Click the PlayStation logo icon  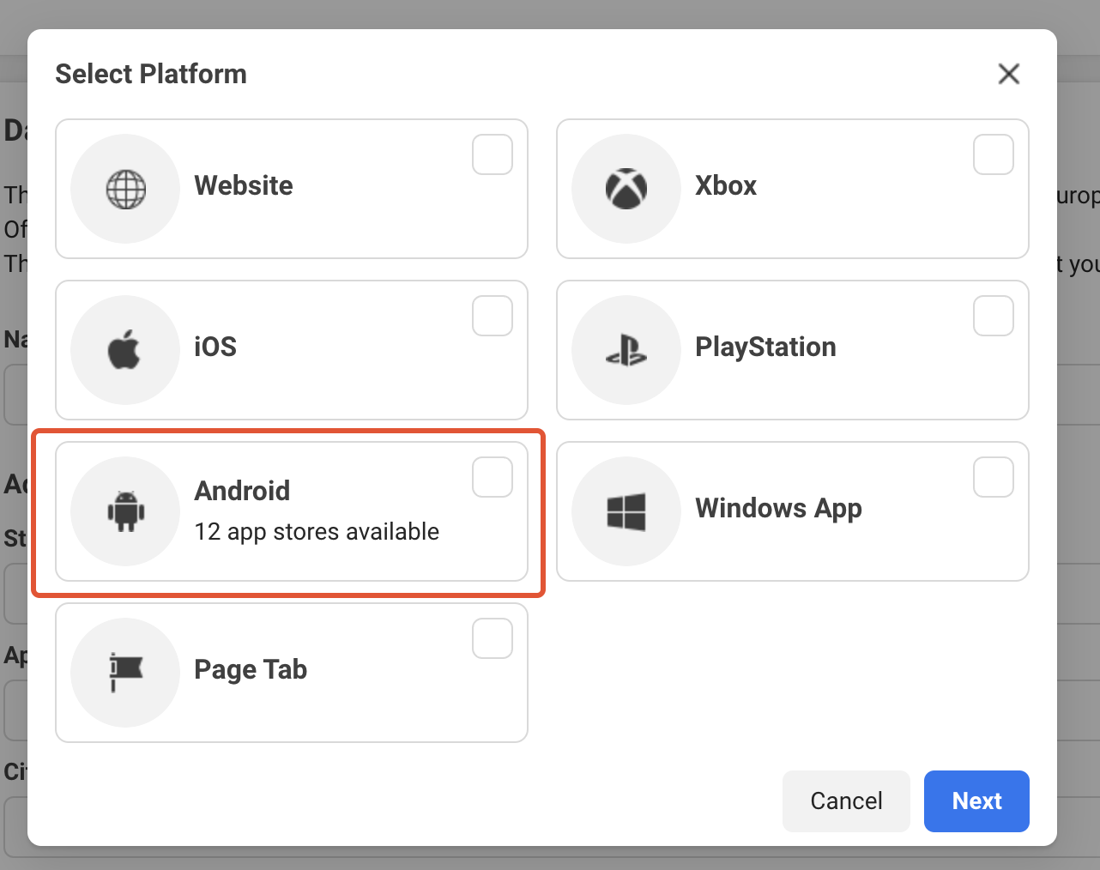coord(626,350)
